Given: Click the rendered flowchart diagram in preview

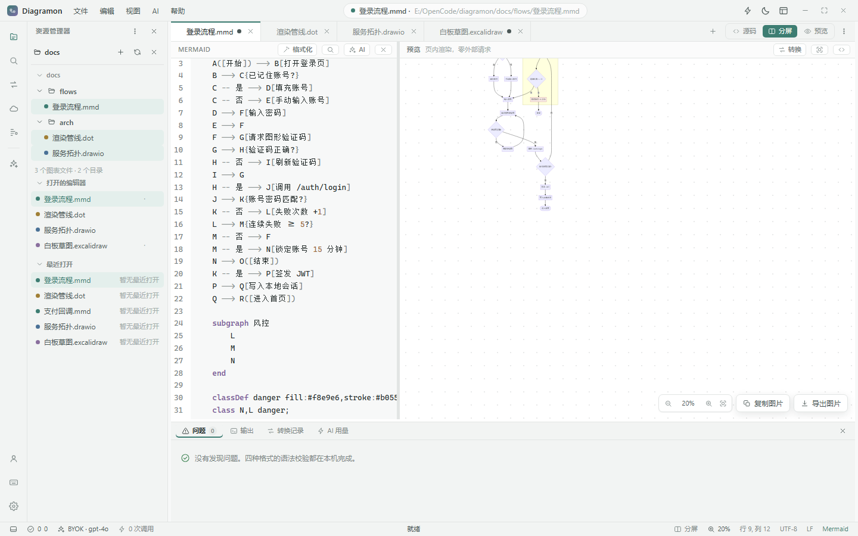Looking at the screenshot, I should pyautogui.click(x=523, y=134).
